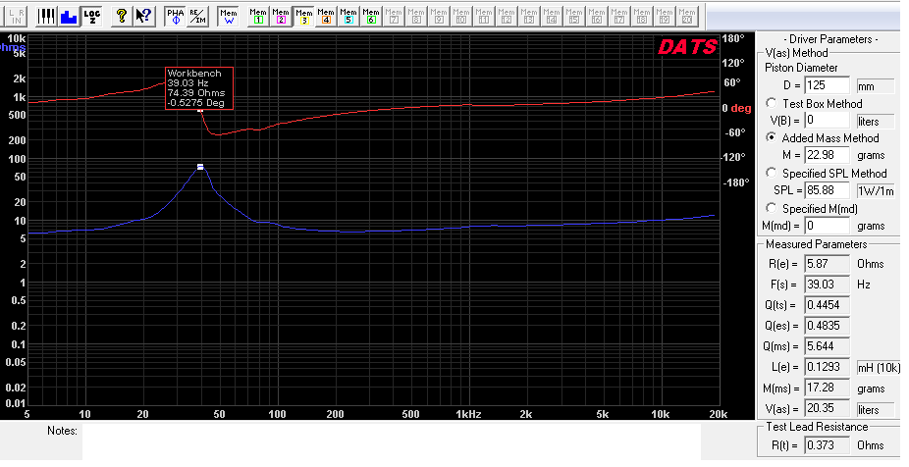Click inside the Notes text area

click(x=392, y=441)
